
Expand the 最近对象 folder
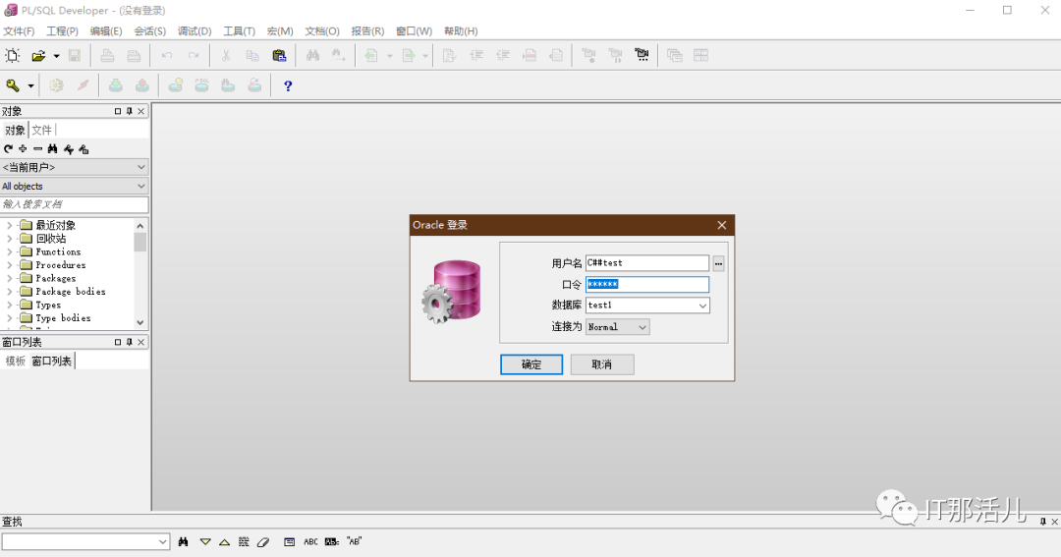[10, 225]
